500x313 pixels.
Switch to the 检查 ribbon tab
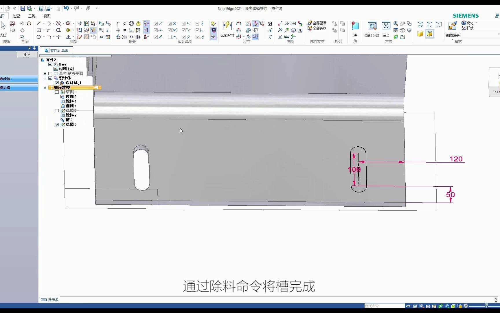point(16,16)
